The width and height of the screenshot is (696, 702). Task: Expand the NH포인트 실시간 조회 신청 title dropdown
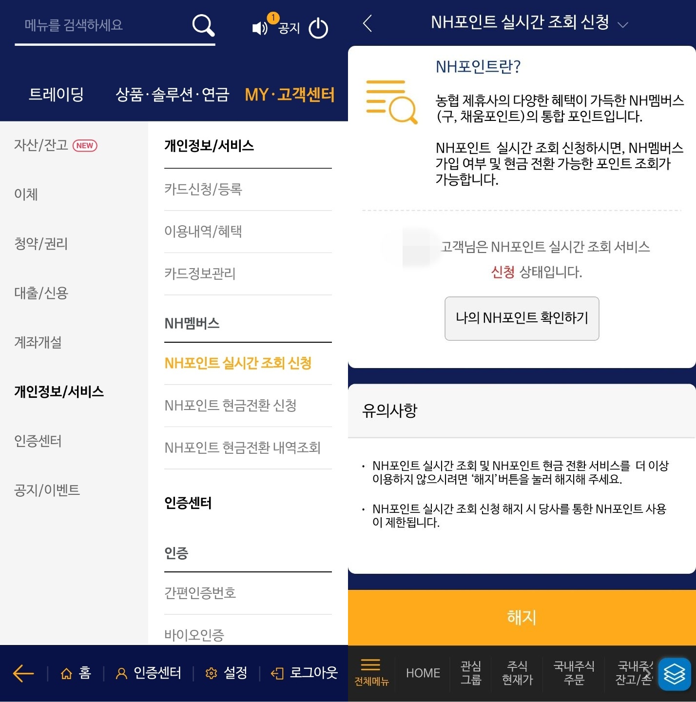(x=622, y=24)
